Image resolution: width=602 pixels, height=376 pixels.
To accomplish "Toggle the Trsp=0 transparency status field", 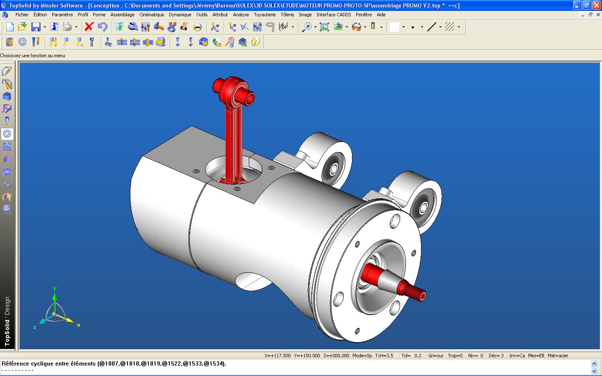I will pos(455,356).
